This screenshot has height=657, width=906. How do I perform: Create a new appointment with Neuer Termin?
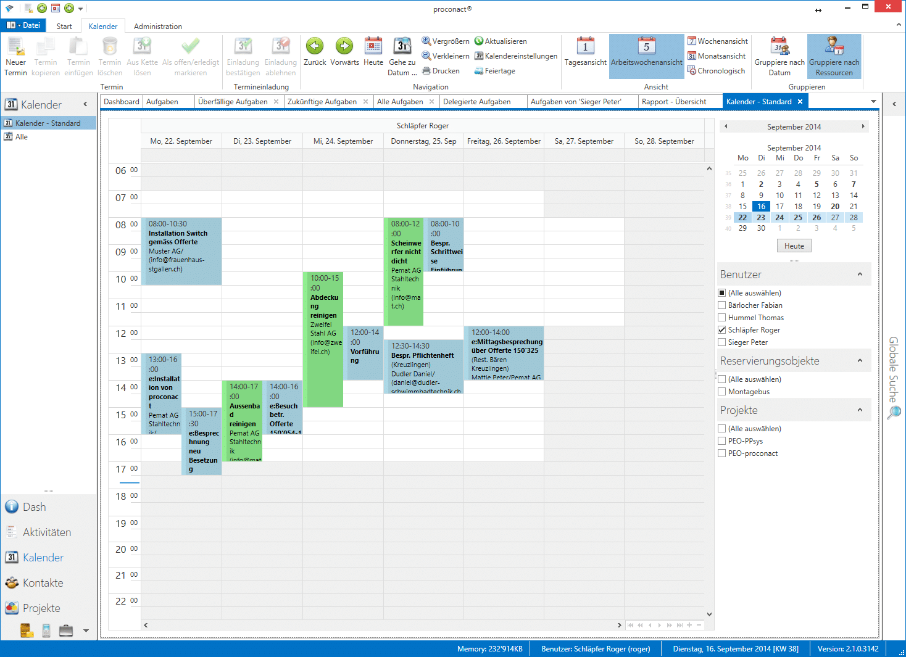(x=15, y=56)
